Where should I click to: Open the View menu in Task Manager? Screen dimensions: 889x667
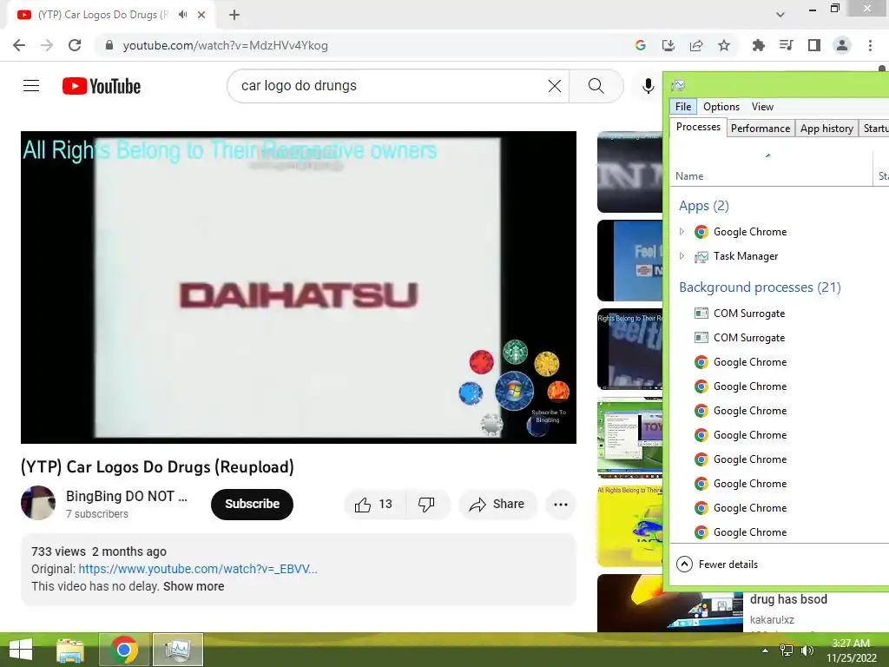(x=762, y=107)
